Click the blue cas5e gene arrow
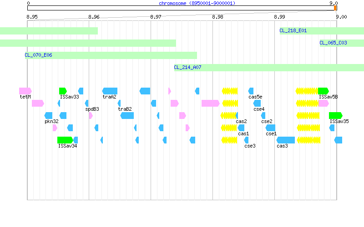The width and height of the screenshot is (364, 227). pos(251,91)
